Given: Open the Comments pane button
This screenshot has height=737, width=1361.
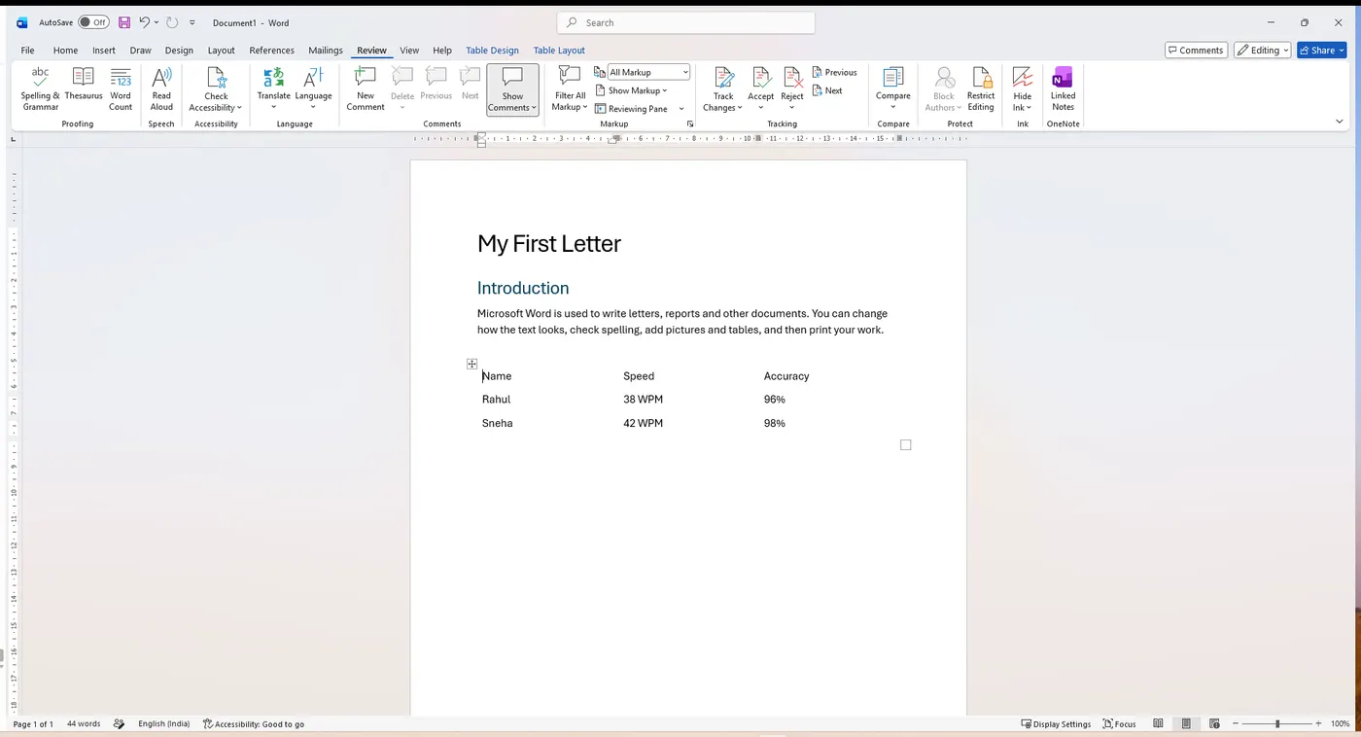Looking at the screenshot, I should [x=1196, y=51].
